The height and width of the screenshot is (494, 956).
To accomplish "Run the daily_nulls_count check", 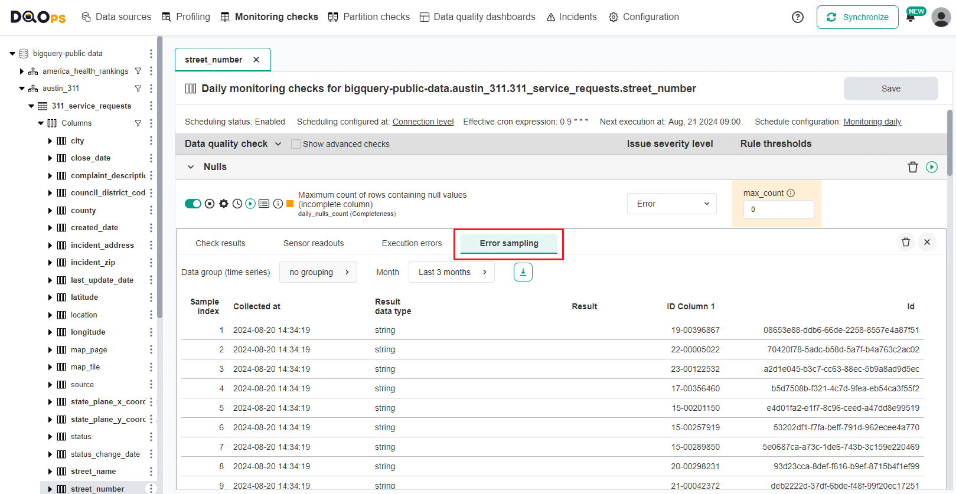I will [250, 204].
